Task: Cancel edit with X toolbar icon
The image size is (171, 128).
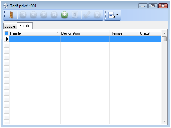Action: 97,15
